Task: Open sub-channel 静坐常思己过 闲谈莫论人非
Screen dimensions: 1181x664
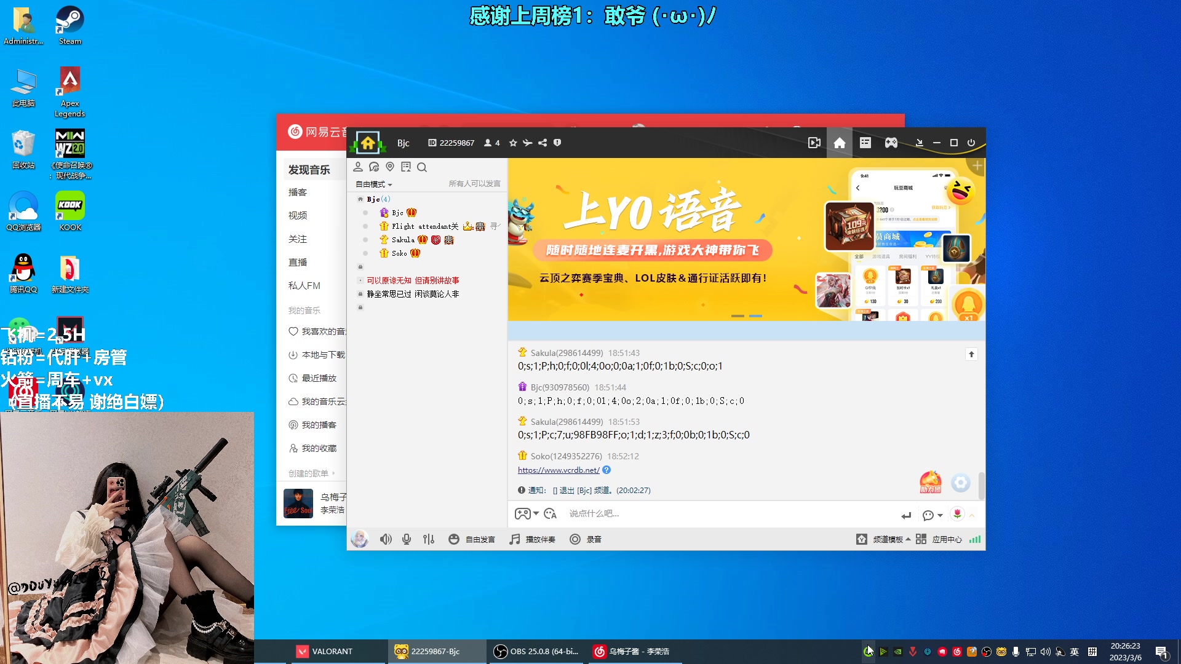Action: coord(413,294)
